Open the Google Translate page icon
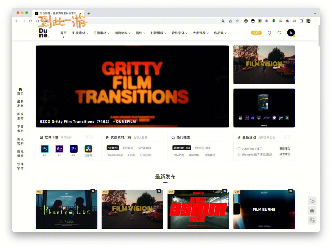Image resolution: width=332 pixels, height=248 pixels. coord(223,21)
